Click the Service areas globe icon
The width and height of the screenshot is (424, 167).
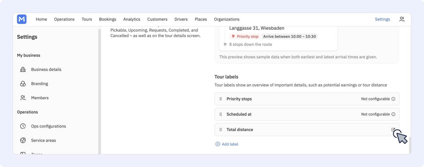point(23,140)
